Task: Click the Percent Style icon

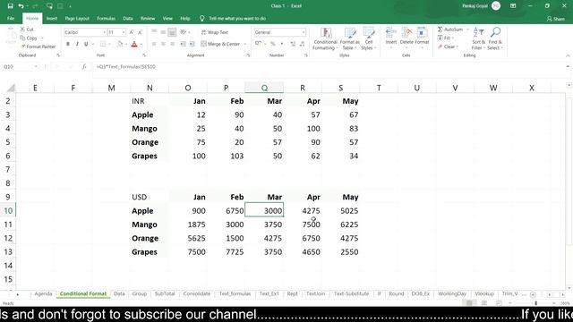Action: coord(272,44)
